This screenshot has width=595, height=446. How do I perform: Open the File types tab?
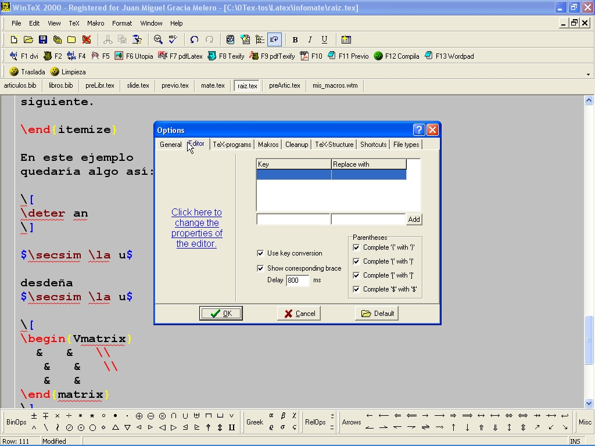[406, 145]
